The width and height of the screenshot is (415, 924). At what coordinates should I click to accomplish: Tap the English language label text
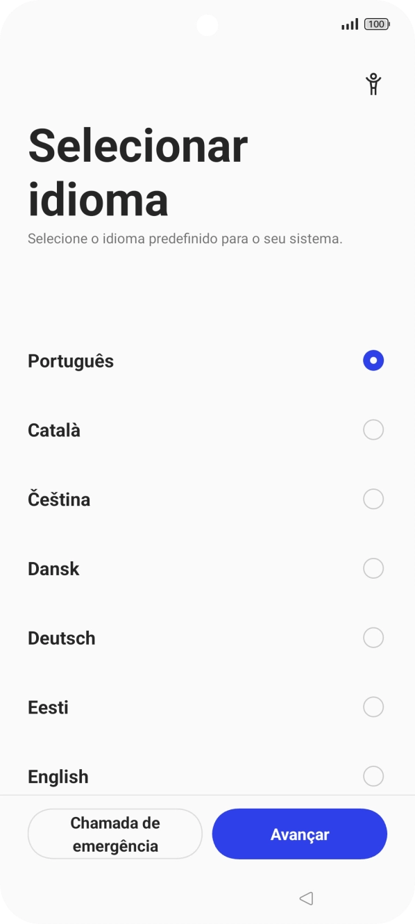pyautogui.click(x=58, y=776)
